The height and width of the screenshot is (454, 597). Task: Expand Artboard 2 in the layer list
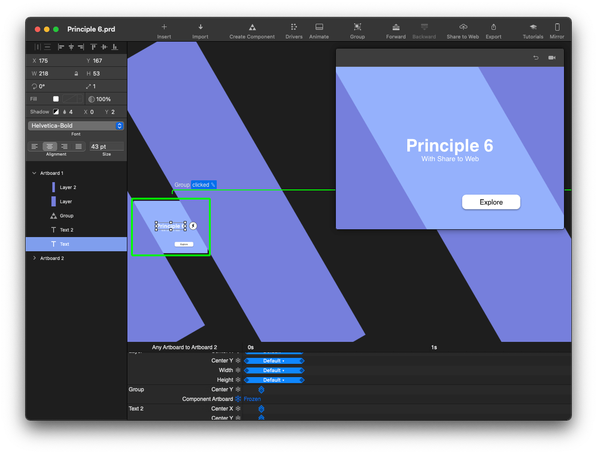pyautogui.click(x=34, y=258)
